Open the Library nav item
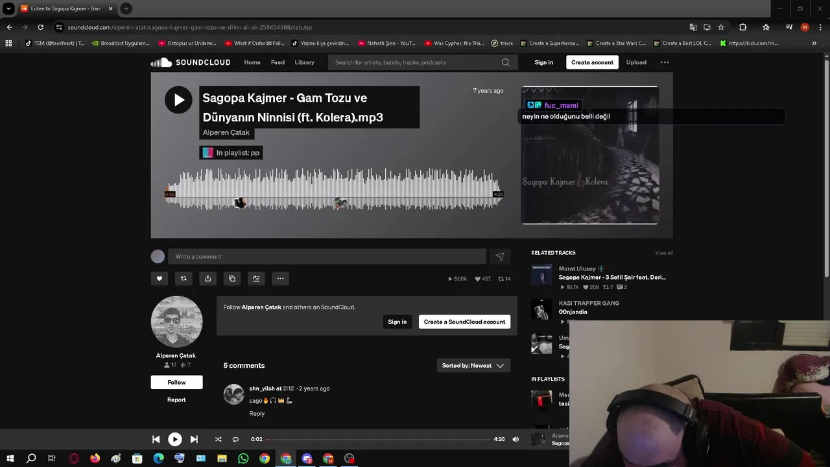The image size is (830, 467). coord(304,62)
